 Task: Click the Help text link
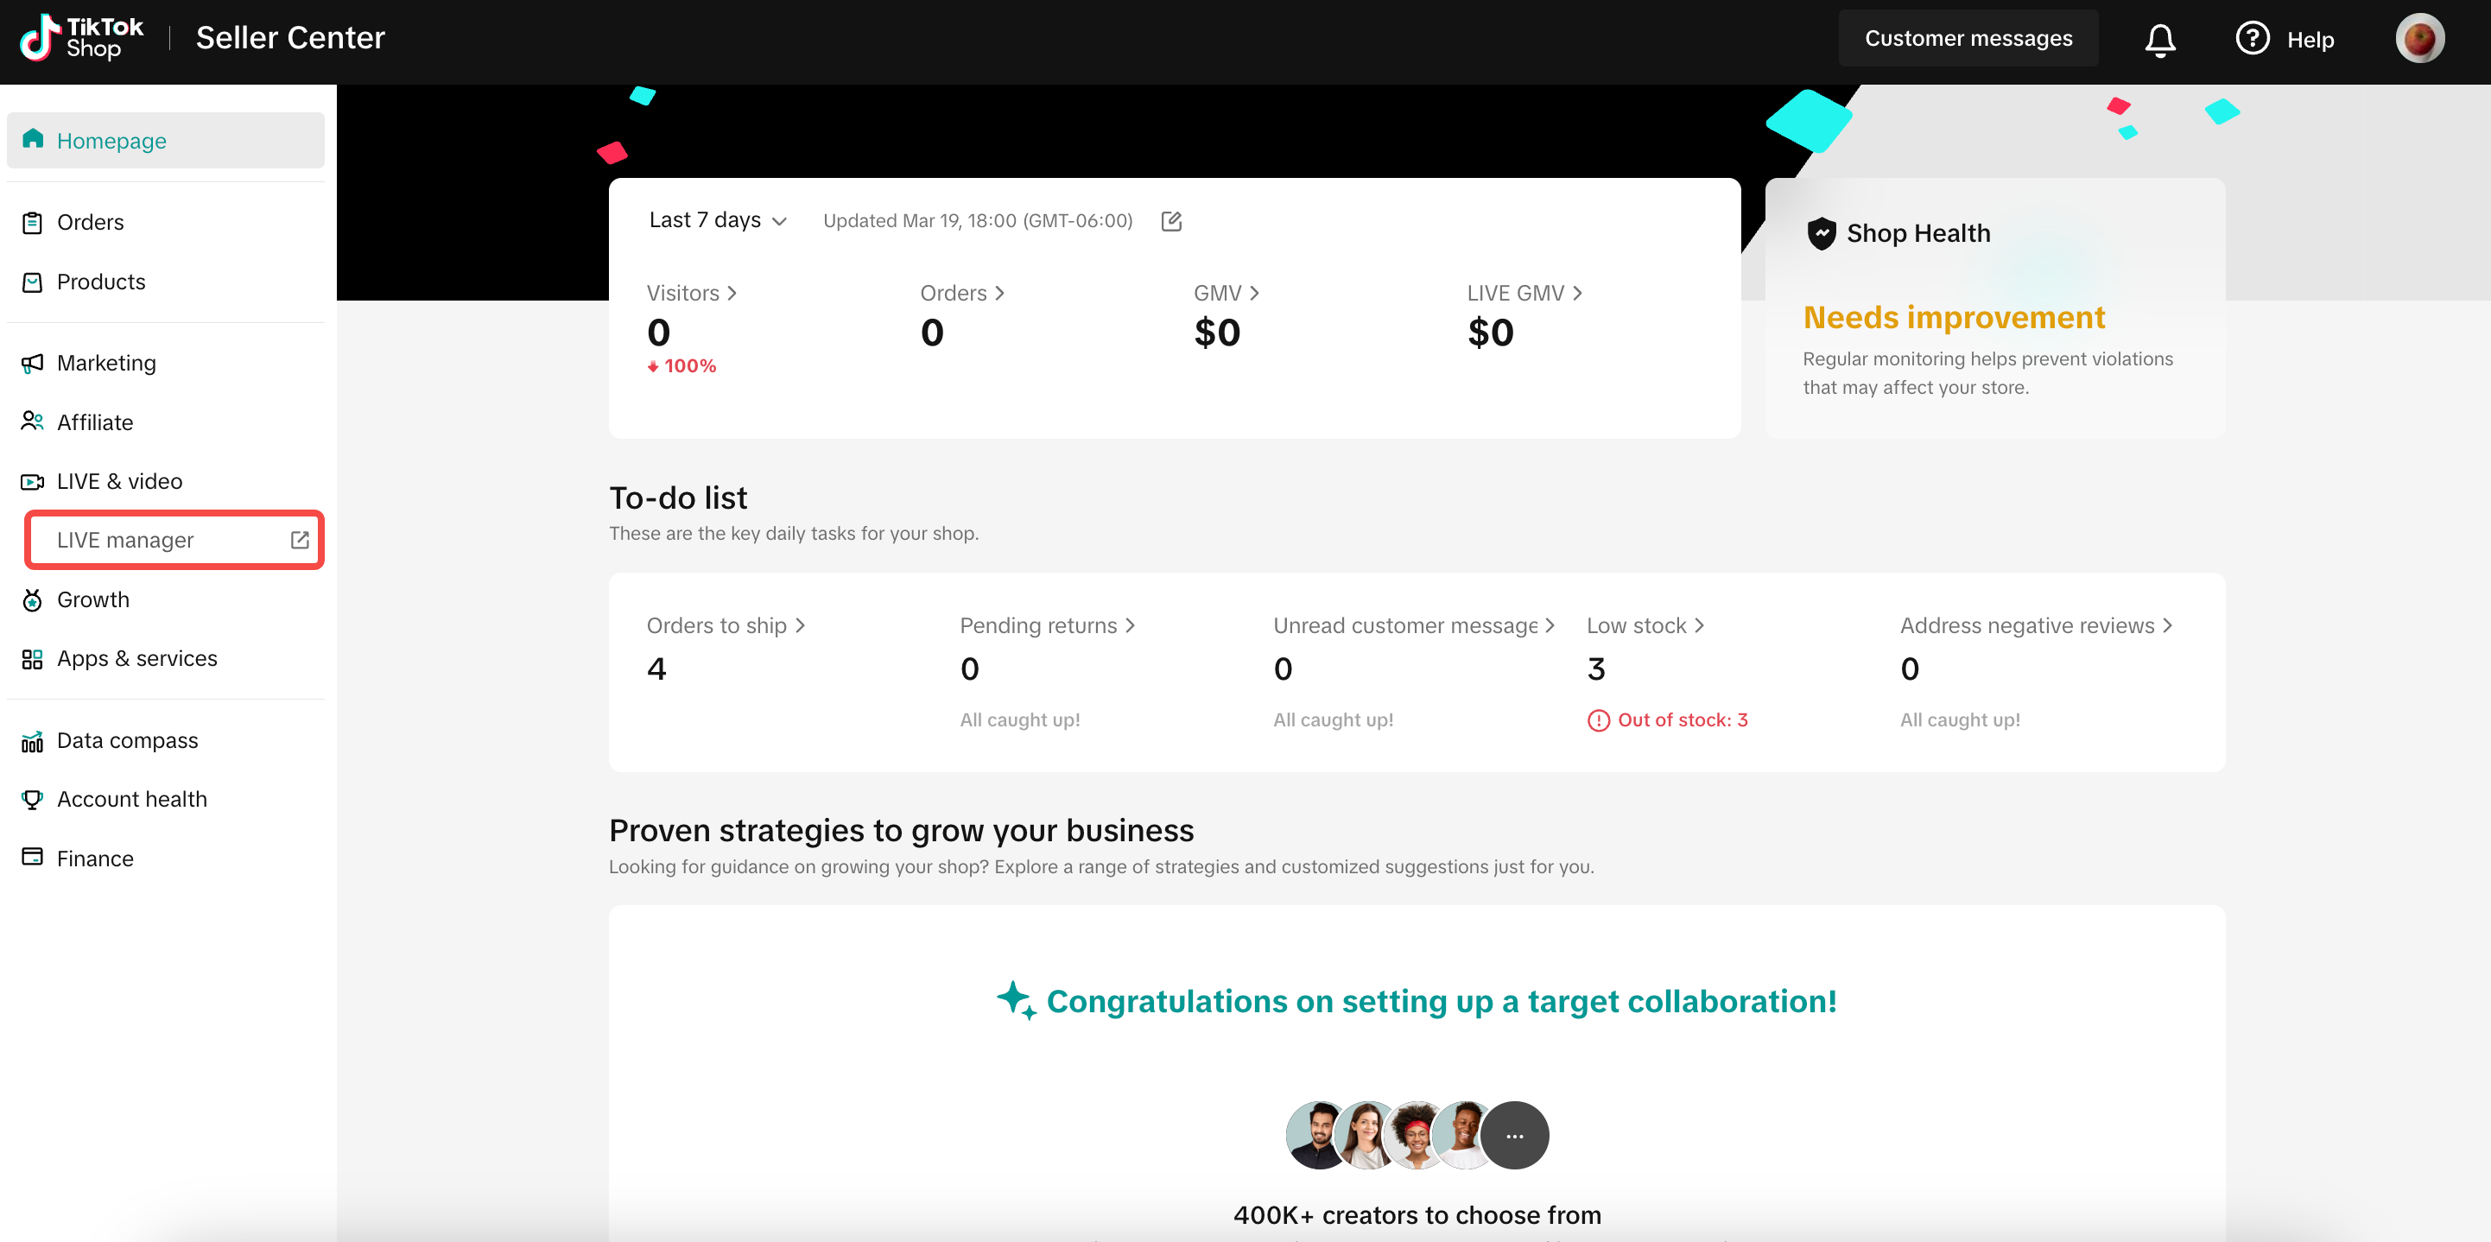tap(2310, 40)
